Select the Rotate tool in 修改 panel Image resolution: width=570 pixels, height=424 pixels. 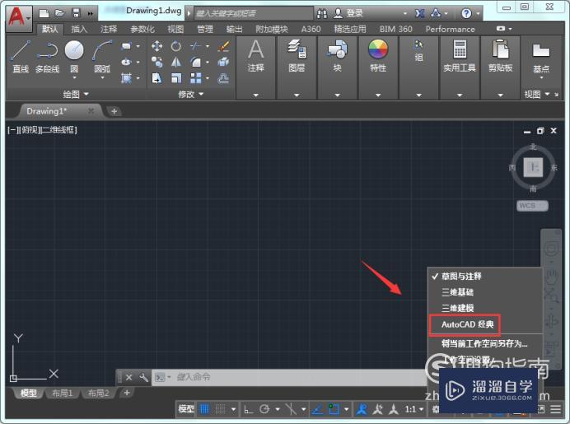(x=176, y=46)
